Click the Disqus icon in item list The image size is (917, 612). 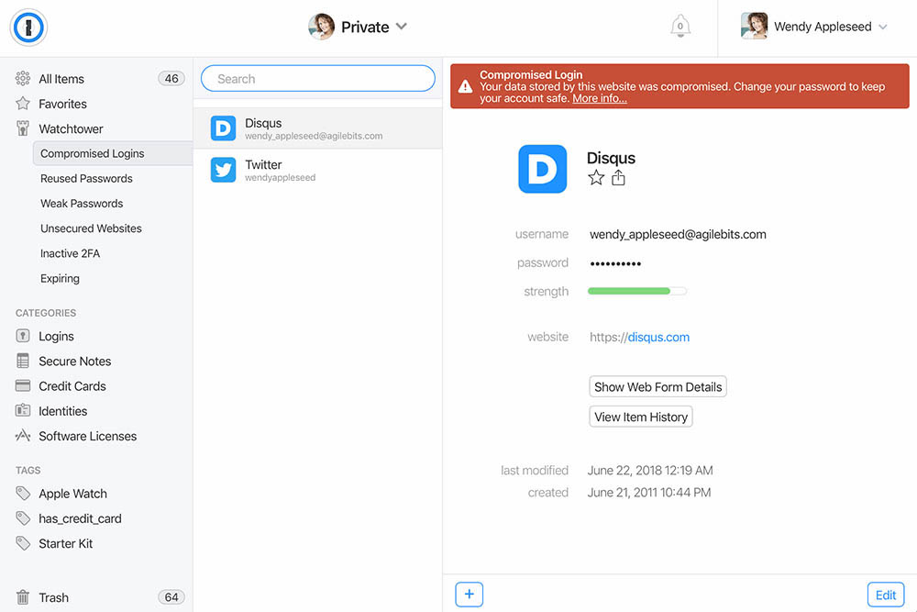224,128
